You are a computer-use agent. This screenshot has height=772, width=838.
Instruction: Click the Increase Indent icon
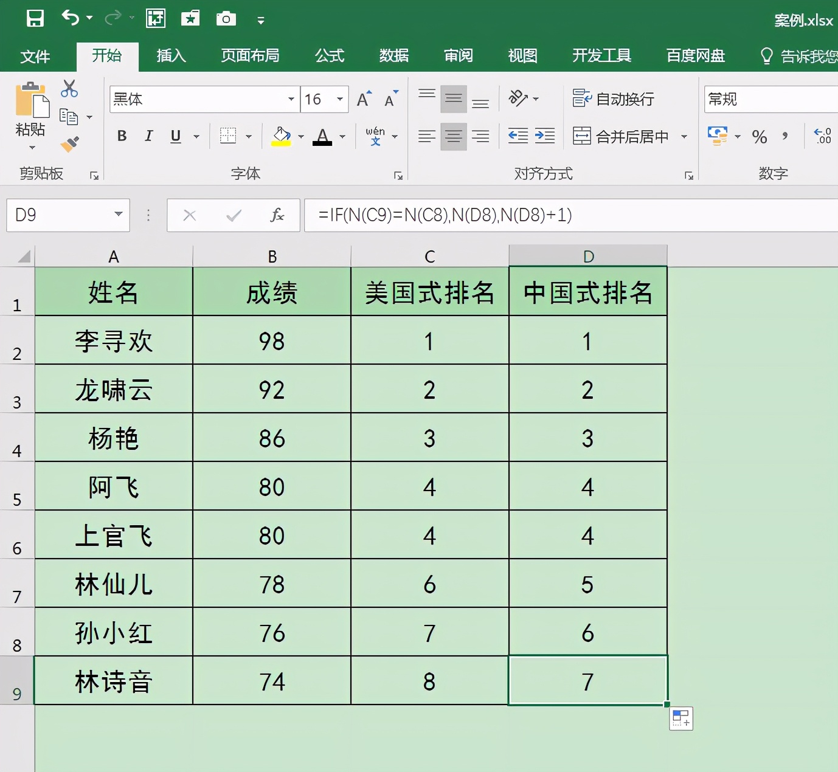(545, 136)
